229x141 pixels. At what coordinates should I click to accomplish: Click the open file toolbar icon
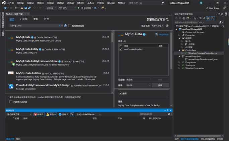(22, 8)
